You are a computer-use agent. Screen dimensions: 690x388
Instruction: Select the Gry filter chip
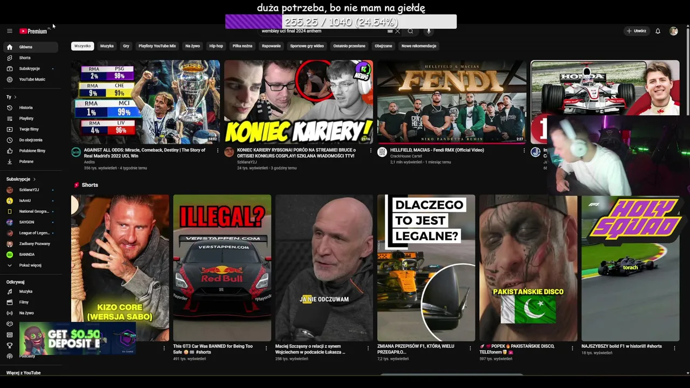[126, 46]
